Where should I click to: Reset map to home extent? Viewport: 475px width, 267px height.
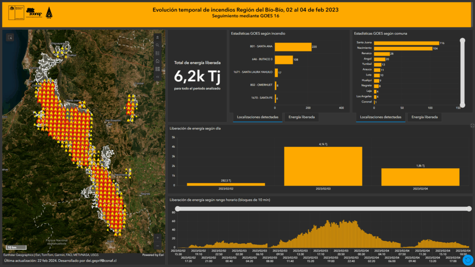pos(158,61)
